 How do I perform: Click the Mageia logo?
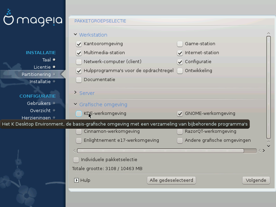[x=33, y=18]
